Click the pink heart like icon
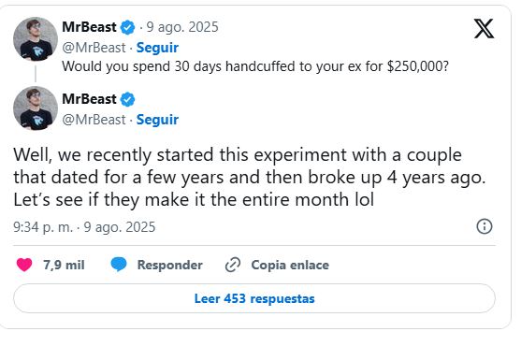The image size is (521, 346). click(x=24, y=265)
